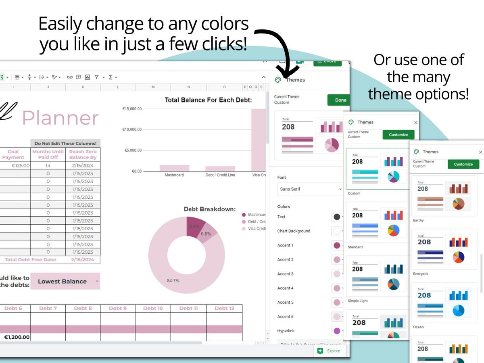Click the filter funnel icon
Image resolution: width=484 pixels, height=363 pixels.
(97, 77)
